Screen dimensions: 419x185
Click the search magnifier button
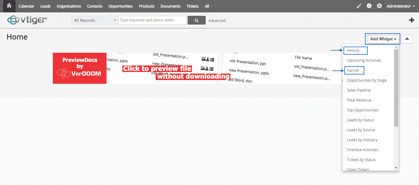pos(196,20)
